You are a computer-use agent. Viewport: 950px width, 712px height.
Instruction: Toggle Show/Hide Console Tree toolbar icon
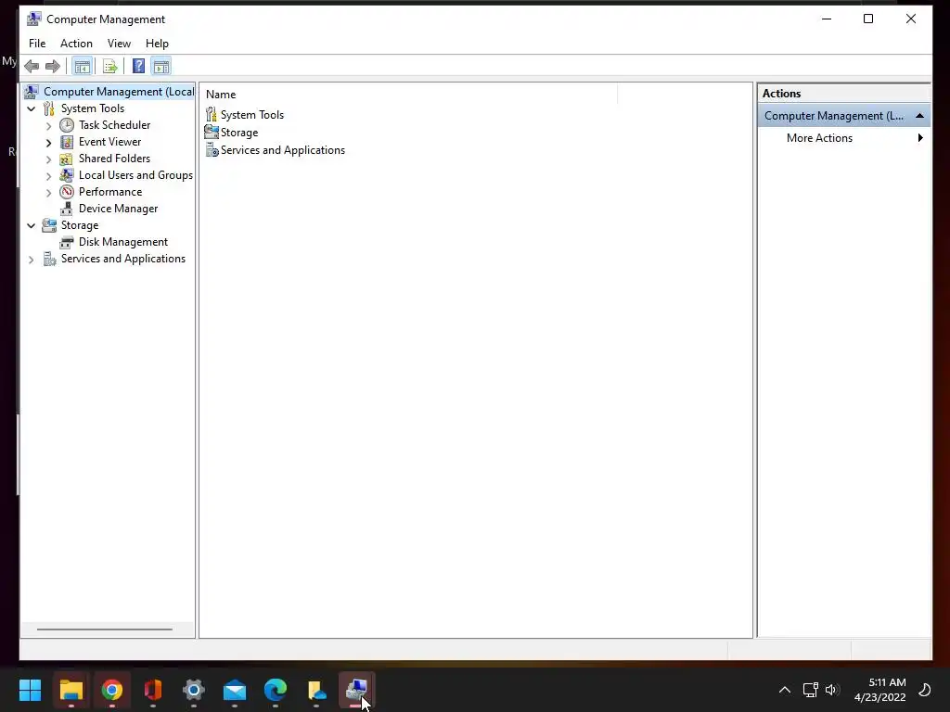(83, 66)
